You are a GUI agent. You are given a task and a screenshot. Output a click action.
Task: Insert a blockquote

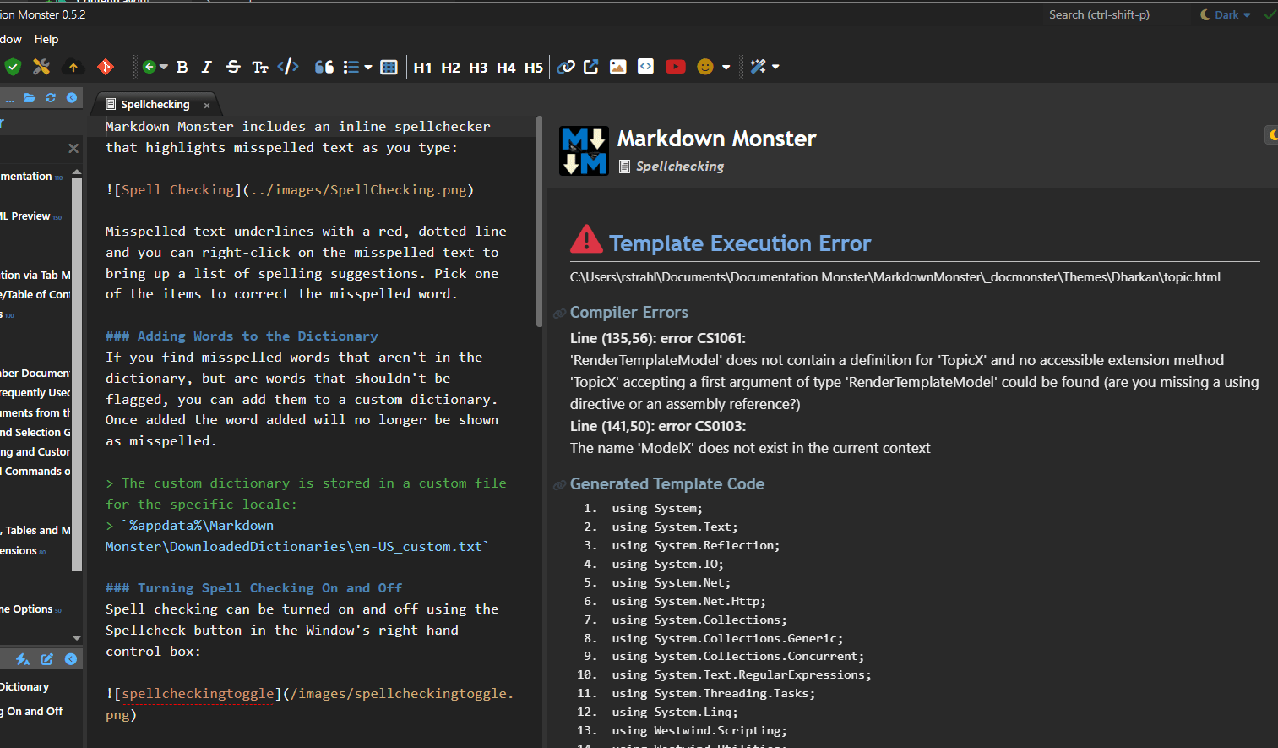click(324, 67)
